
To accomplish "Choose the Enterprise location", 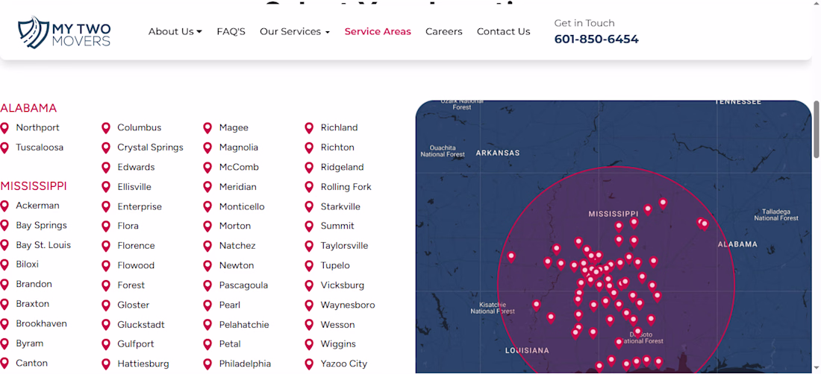I will (140, 207).
